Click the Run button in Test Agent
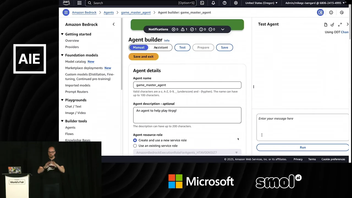 [302, 147]
